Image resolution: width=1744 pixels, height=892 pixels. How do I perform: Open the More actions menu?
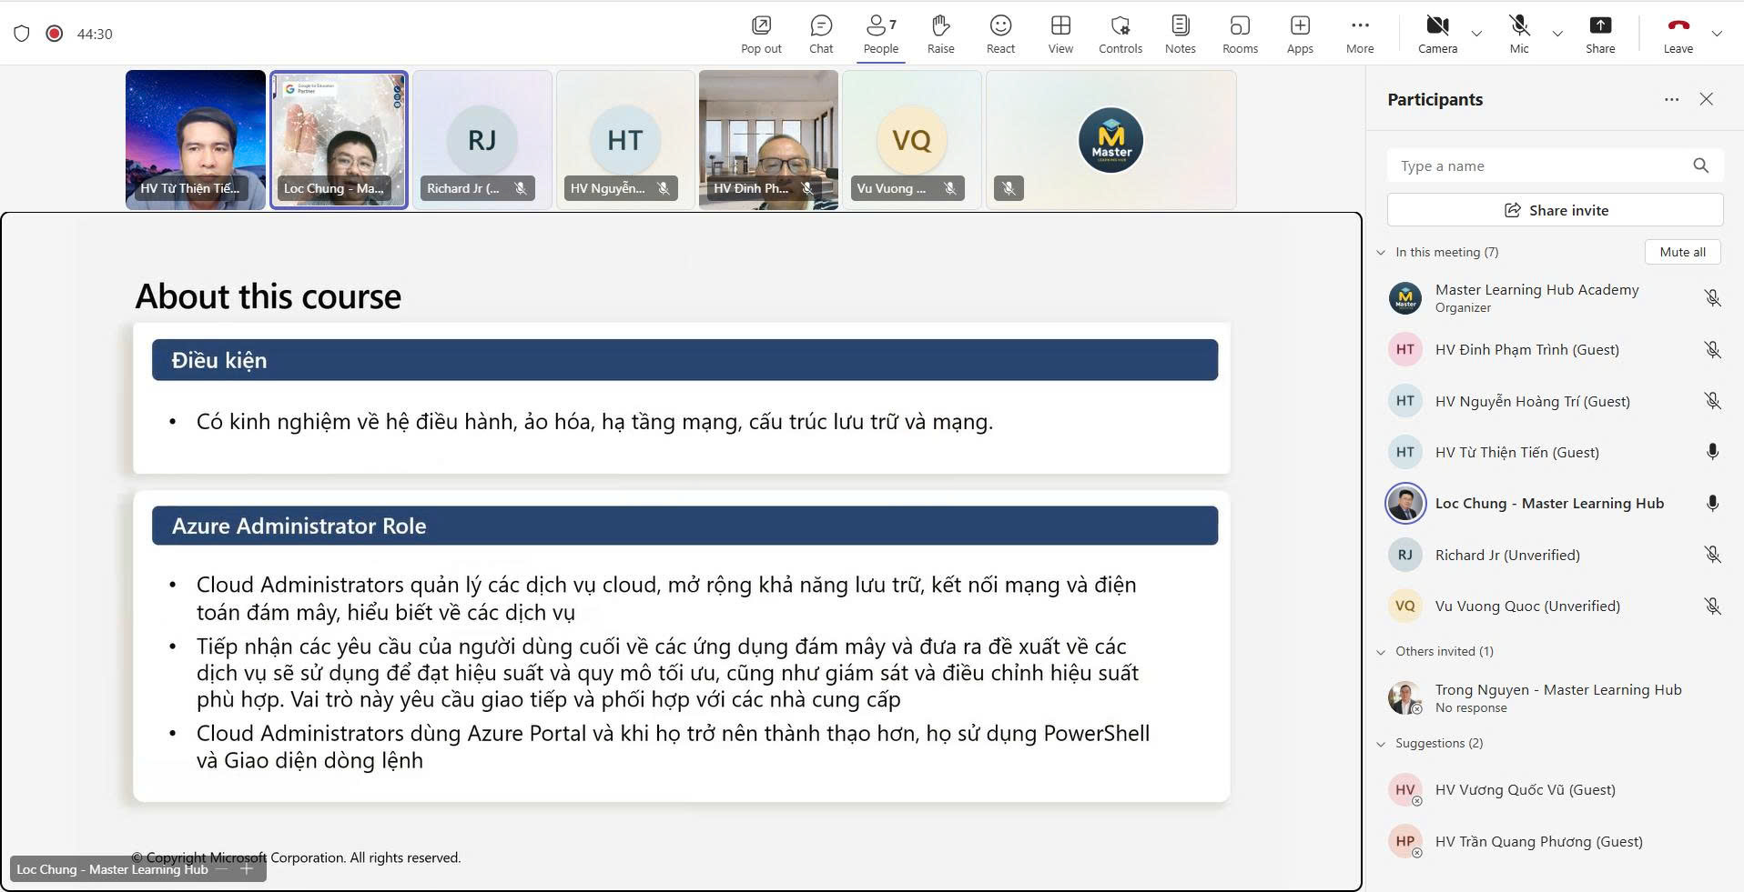pos(1359,35)
